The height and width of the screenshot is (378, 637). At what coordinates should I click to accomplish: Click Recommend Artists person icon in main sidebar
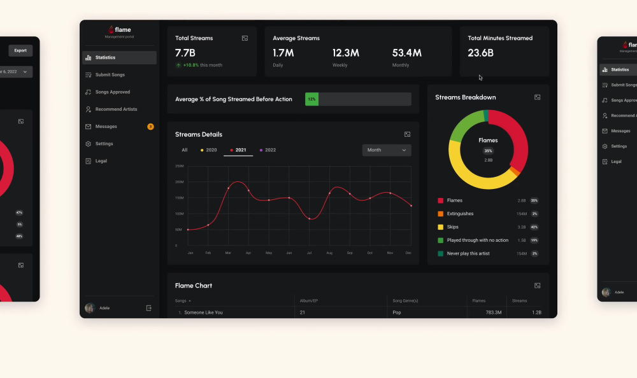[x=88, y=109]
